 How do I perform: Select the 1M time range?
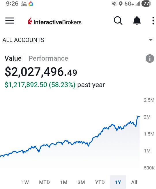pos(64,182)
